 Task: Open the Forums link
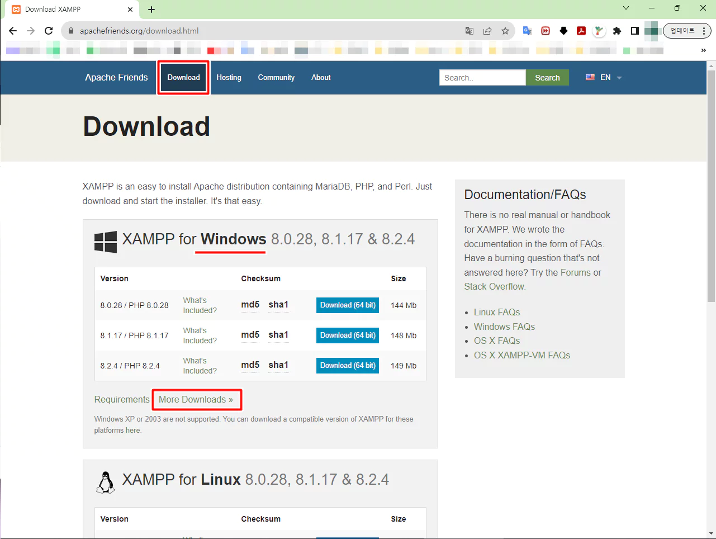575,272
